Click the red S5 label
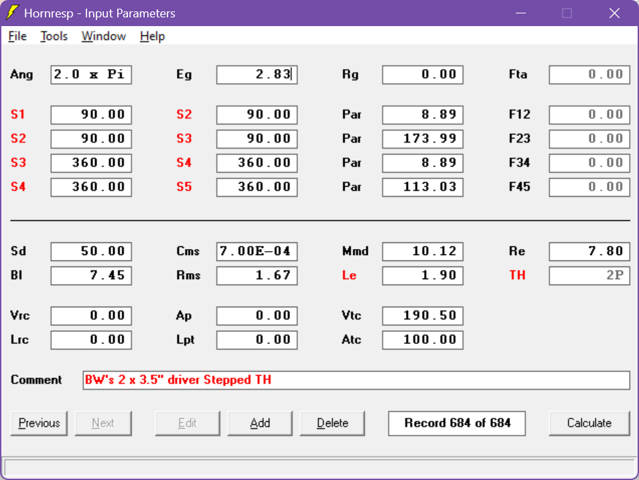 [184, 187]
